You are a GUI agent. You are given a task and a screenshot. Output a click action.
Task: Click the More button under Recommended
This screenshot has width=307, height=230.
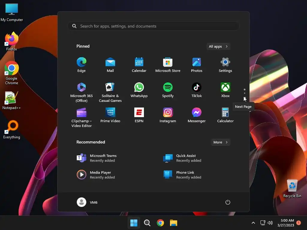[x=220, y=142]
